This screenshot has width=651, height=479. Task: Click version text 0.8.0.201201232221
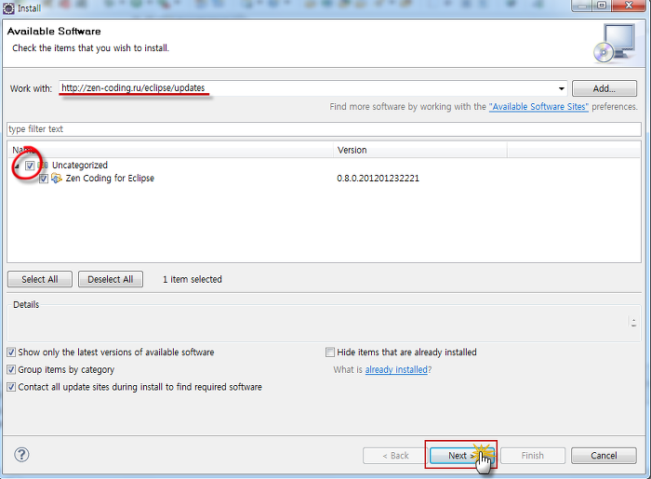378,179
